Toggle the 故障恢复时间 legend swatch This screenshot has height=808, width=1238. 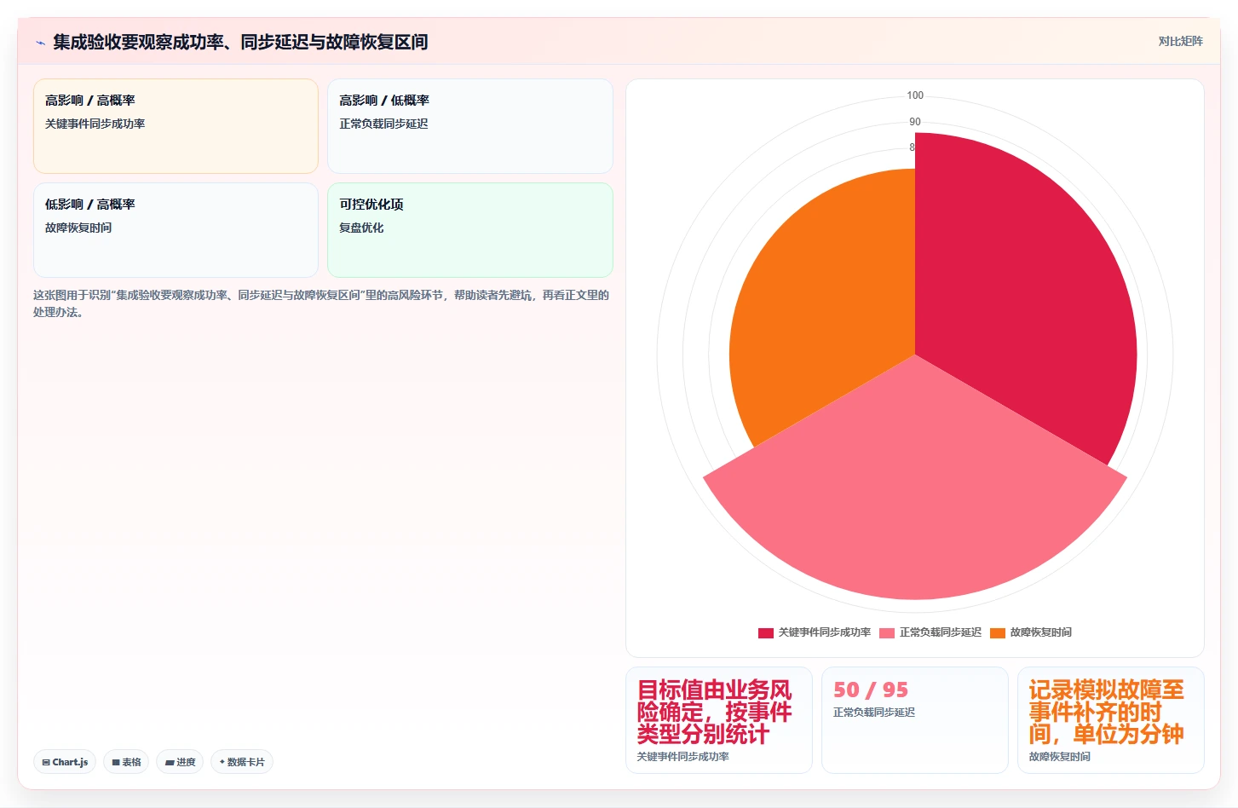998,632
